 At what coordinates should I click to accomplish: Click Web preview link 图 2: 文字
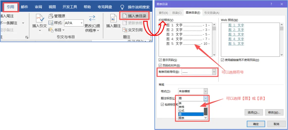click(236, 30)
